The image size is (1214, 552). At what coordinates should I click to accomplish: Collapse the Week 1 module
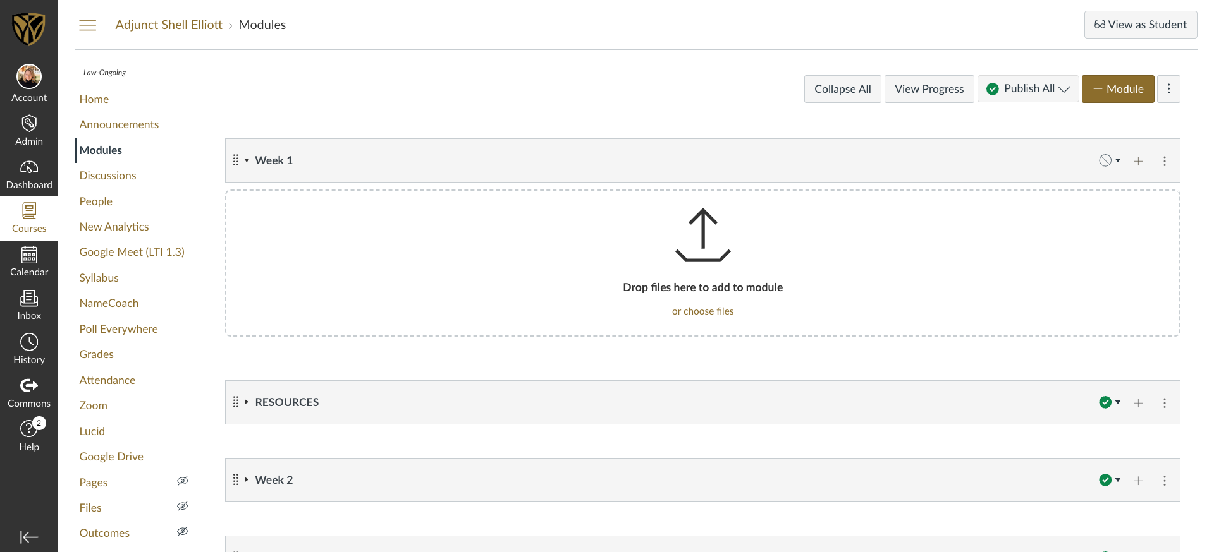[247, 160]
